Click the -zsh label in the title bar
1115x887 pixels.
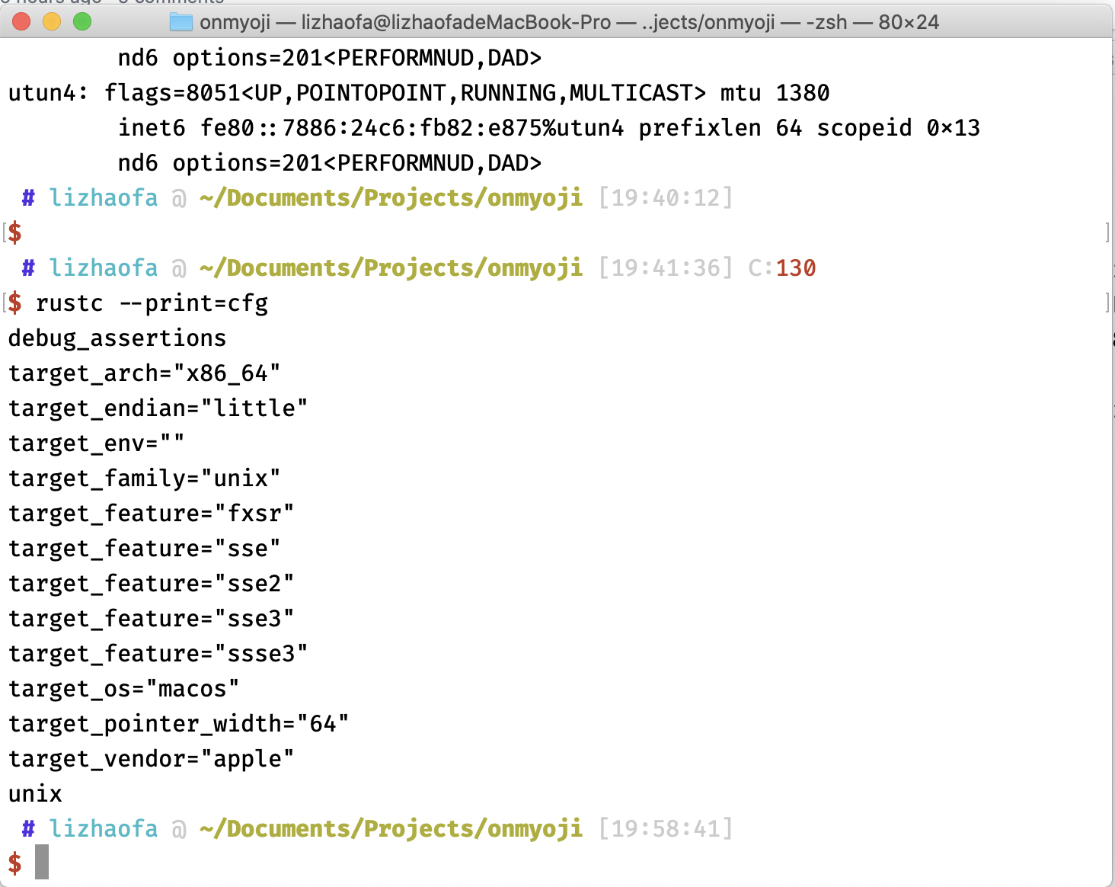click(x=825, y=22)
